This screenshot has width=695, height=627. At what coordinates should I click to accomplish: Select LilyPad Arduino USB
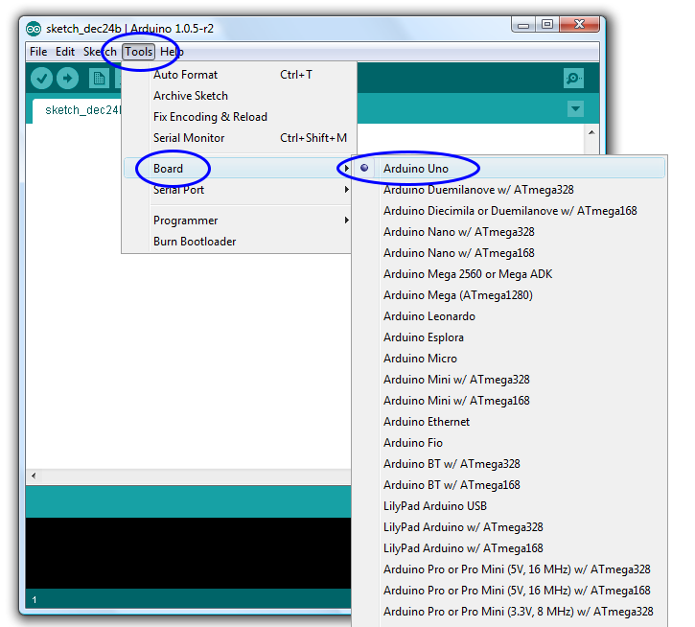510,506
